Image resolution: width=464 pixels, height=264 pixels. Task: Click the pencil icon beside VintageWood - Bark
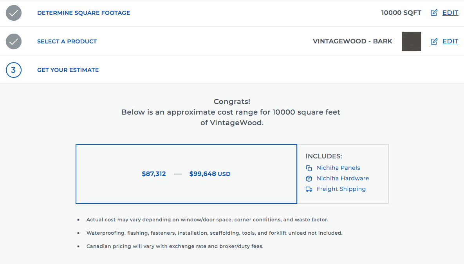tap(434, 41)
